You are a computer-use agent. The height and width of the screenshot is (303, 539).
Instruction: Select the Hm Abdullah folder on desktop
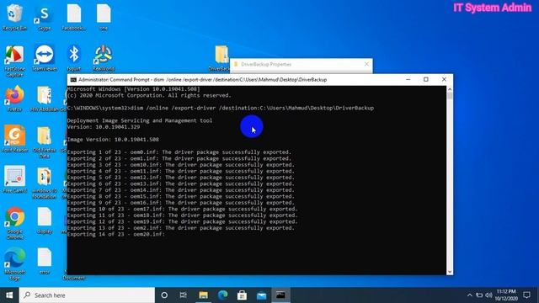pyautogui.click(x=45, y=99)
